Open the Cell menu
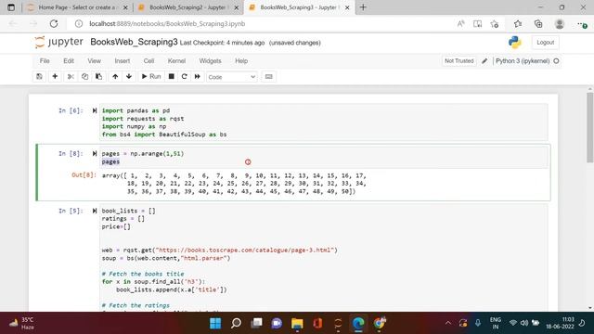 coord(148,61)
